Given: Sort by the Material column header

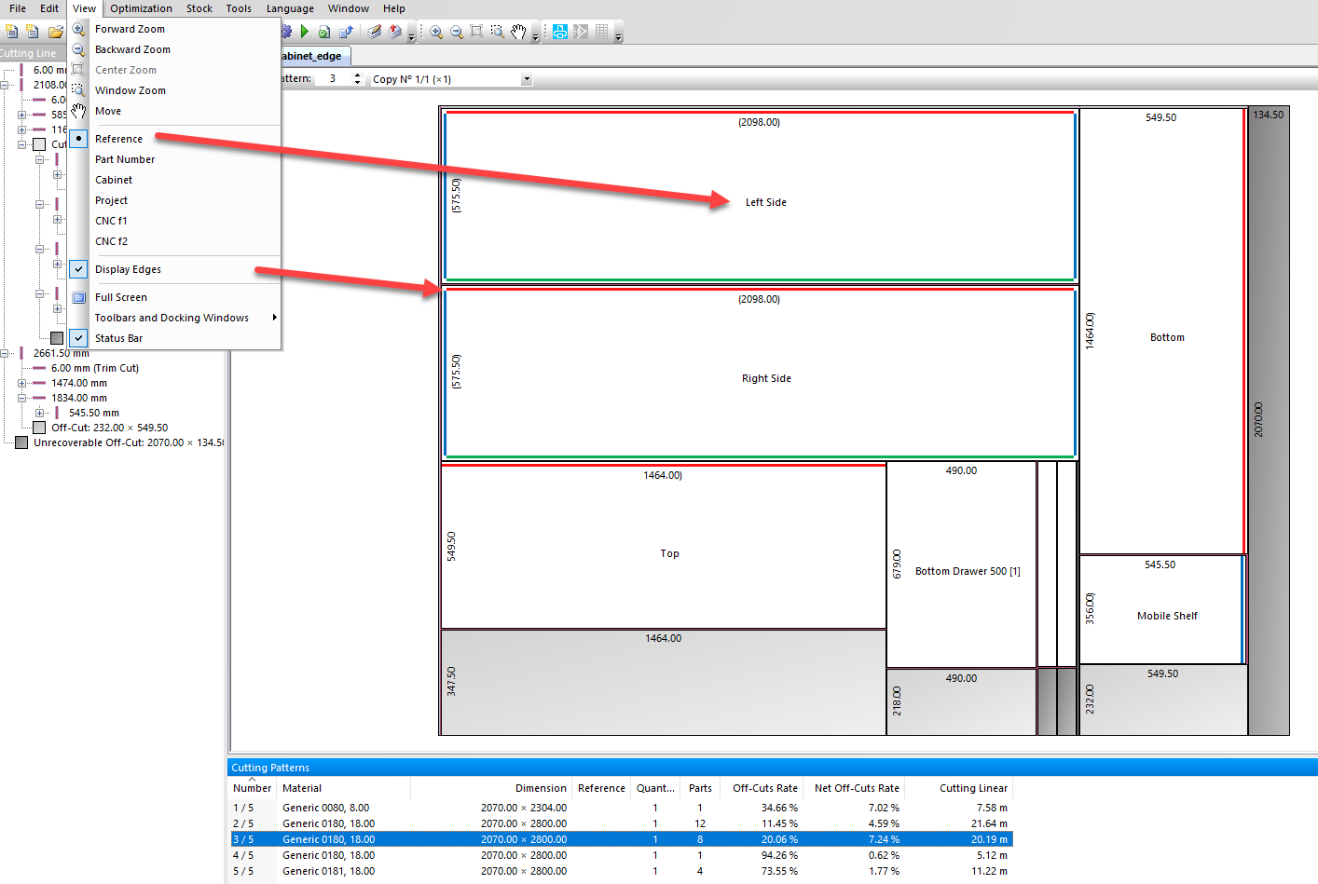Looking at the screenshot, I should tap(343, 788).
